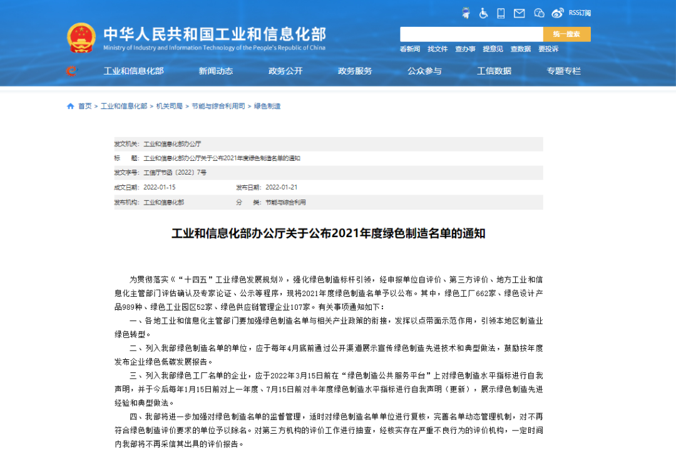Select the 政务公开 navigation item

click(285, 71)
